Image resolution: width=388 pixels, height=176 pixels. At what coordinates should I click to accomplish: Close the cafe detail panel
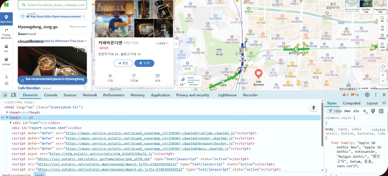point(168,5)
